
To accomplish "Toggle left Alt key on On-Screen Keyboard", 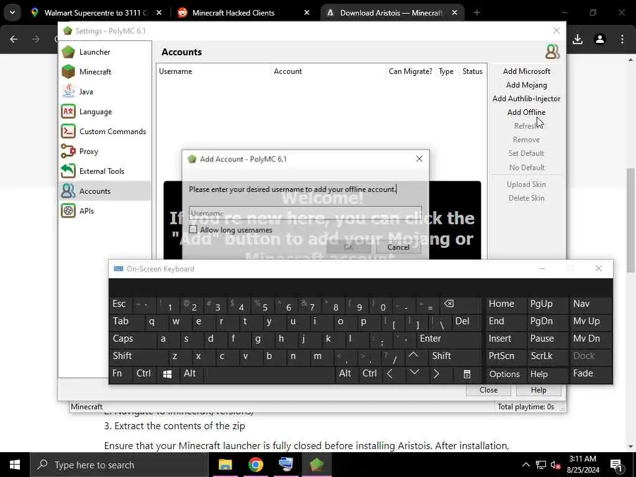I will 190,373.
